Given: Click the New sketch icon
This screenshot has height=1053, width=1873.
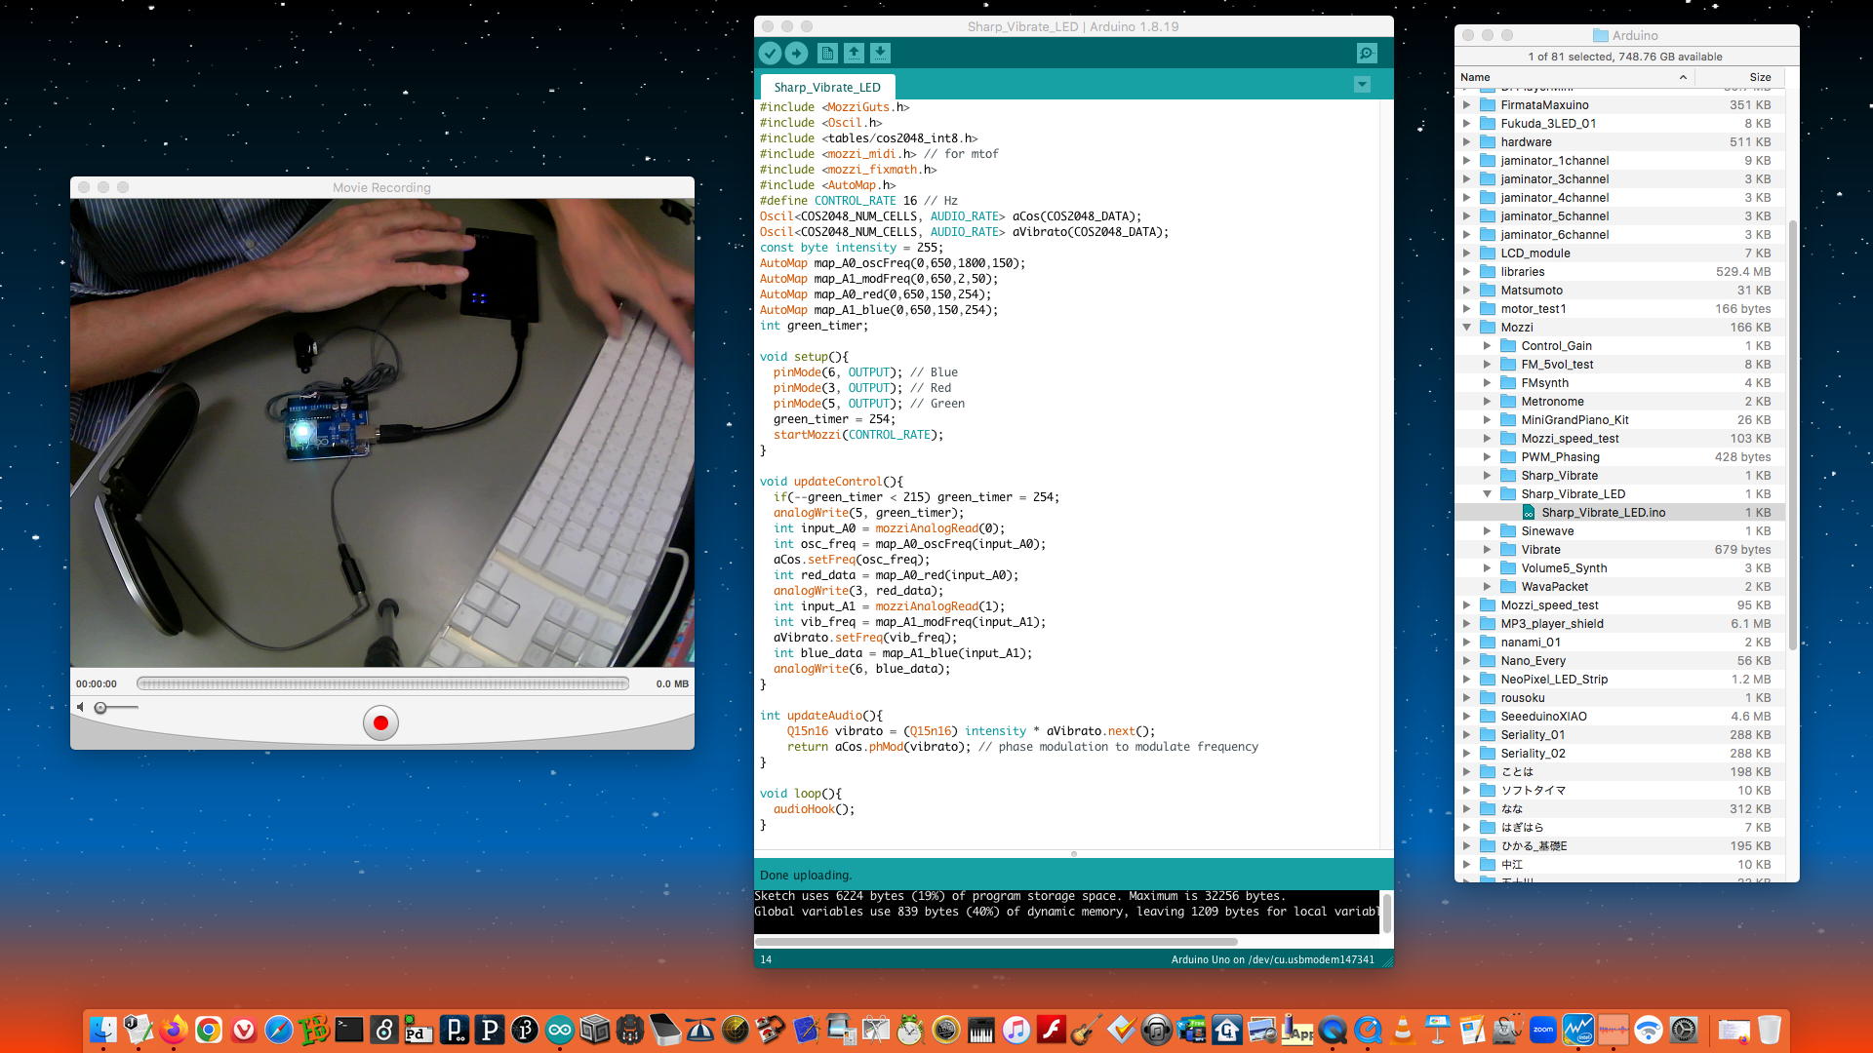Looking at the screenshot, I should point(827,54).
